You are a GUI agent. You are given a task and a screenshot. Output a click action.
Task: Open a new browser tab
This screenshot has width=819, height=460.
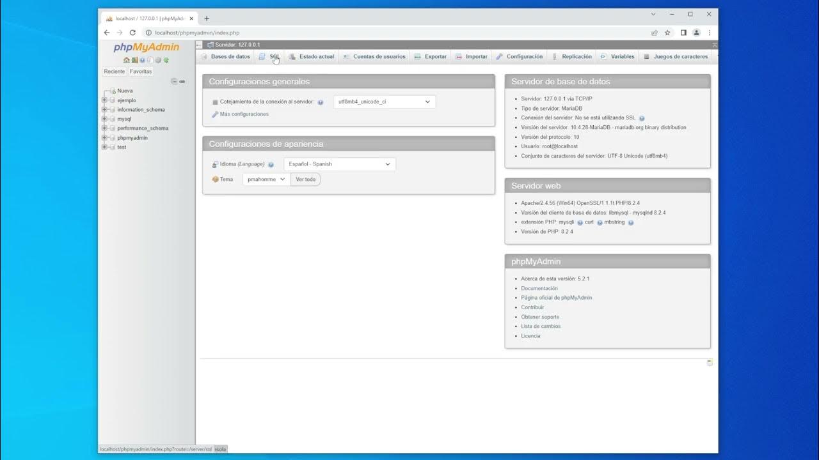point(207,19)
